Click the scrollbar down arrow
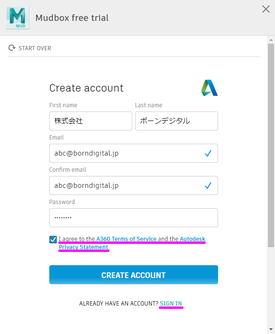Image resolution: width=275 pixels, height=334 pixels. [271, 329]
